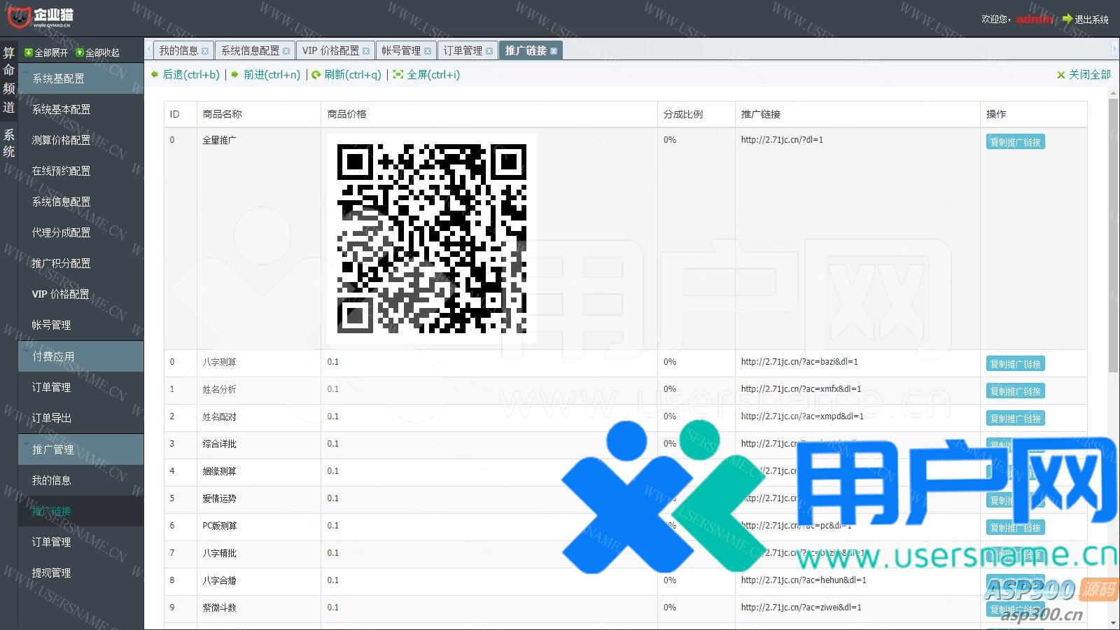Click the 刷新 refresh icon
Screen dimensions: 1120x630
coord(316,75)
